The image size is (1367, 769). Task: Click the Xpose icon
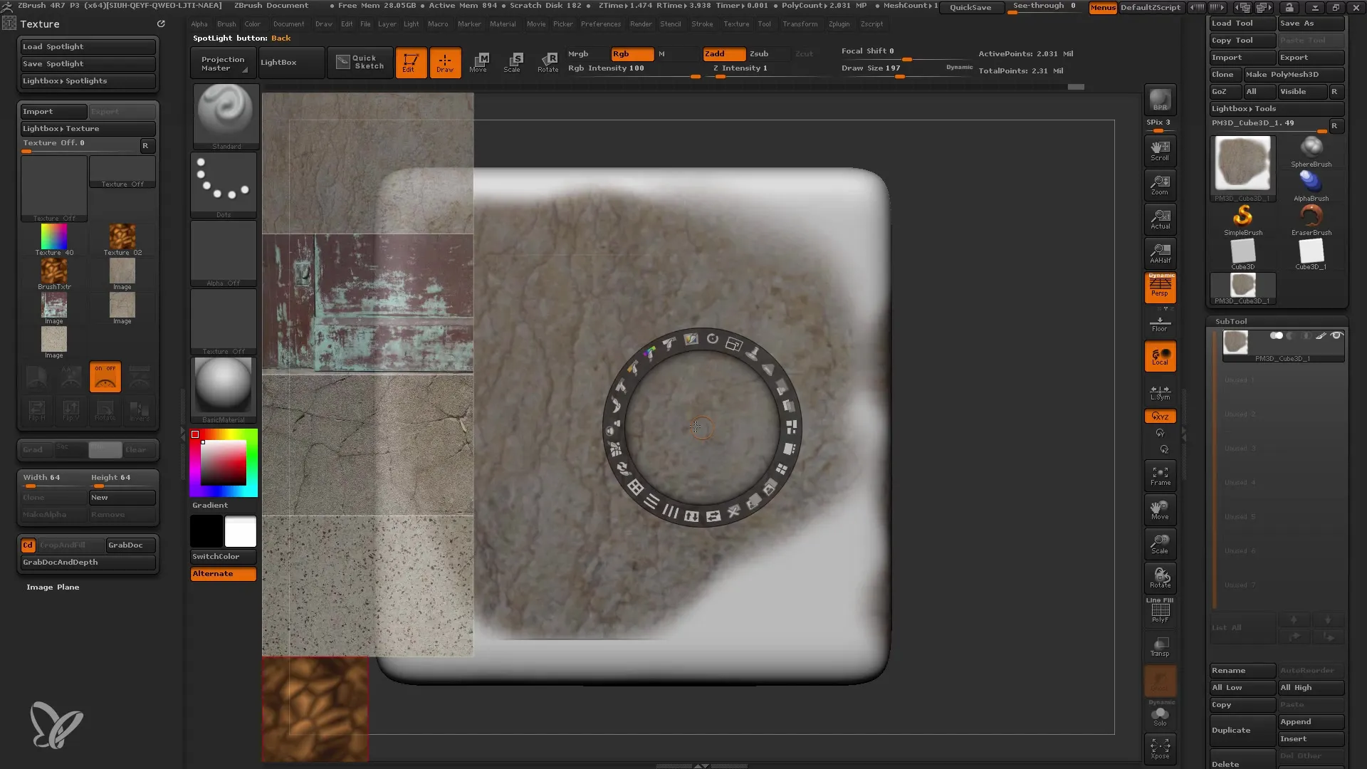point(1160,748)
